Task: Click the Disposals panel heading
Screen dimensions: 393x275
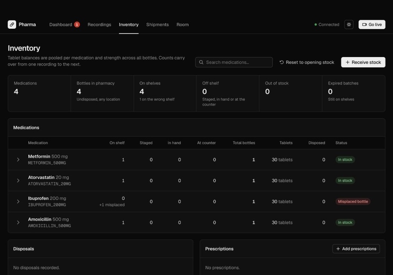Action: click(23, 249)
